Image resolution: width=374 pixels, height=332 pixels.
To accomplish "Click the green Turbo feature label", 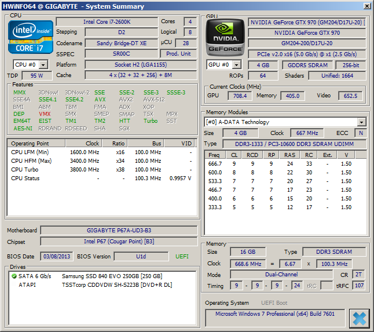I will pyautogui.click(x=151, y=121).
